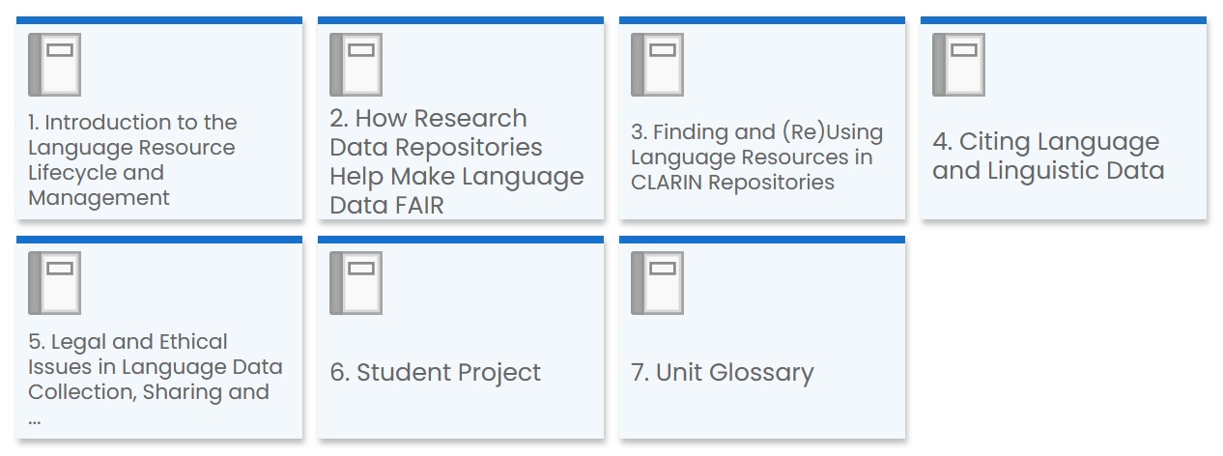Click blue top bar of the Introduction card
The width and height of the screenshot is (1223, 456).
click(x=159, y=20)
